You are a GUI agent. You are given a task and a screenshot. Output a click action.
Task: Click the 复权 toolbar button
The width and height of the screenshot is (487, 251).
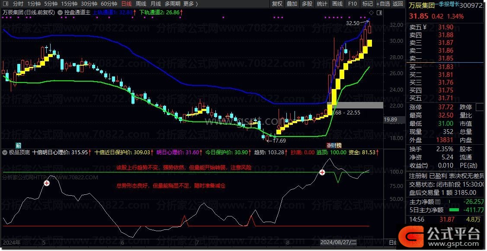click(x=277, y=4)
